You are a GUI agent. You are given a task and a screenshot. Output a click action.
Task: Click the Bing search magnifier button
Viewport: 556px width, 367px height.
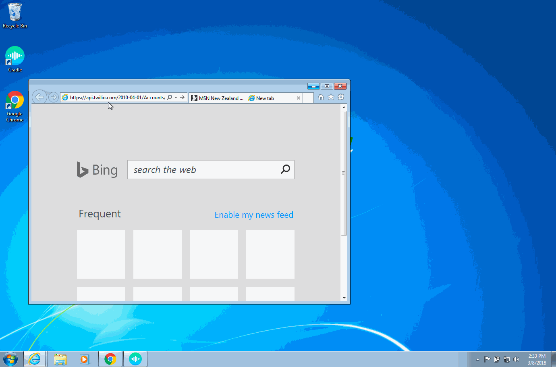coord(285,169)
